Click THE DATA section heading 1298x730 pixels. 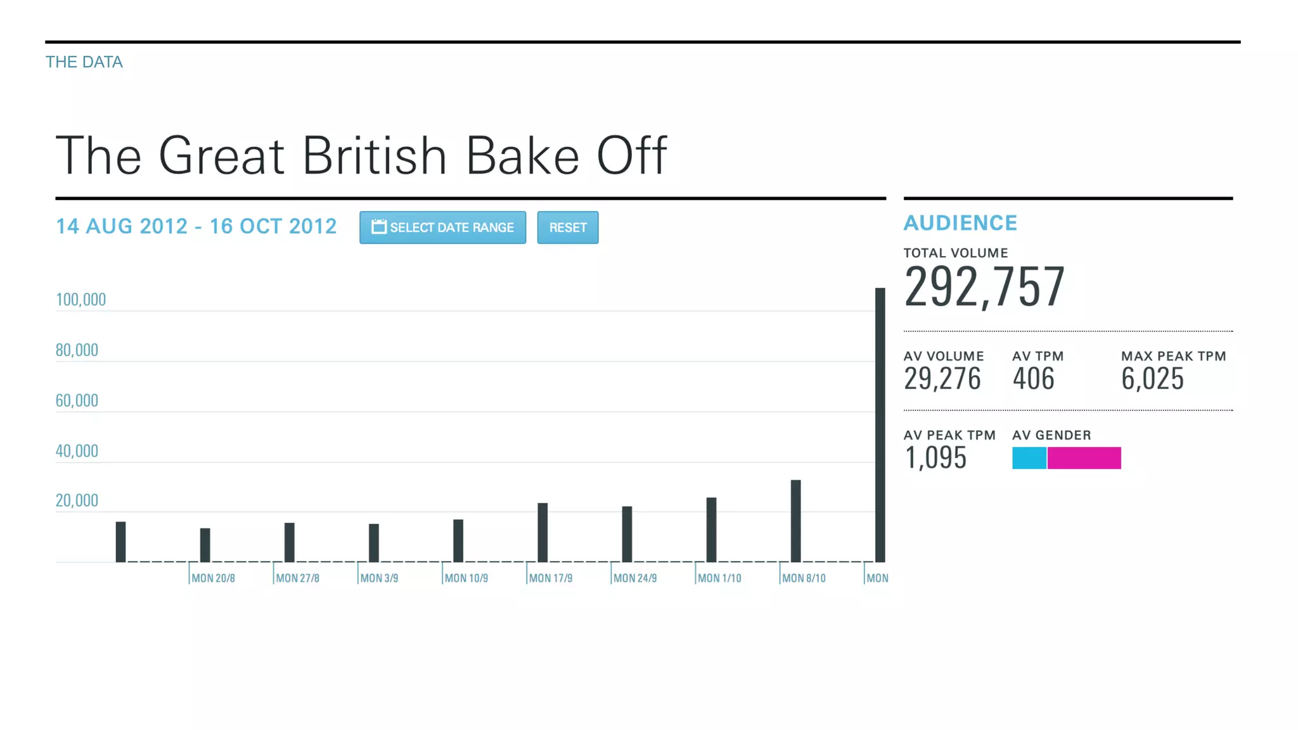[x=84, y=62]
